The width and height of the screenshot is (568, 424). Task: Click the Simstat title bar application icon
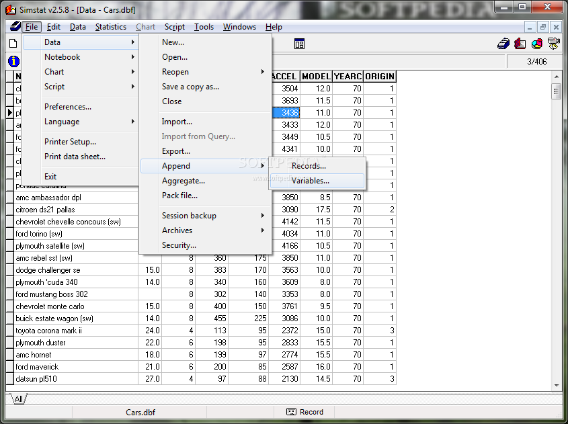pyautogui.click(x=11, y=9)
